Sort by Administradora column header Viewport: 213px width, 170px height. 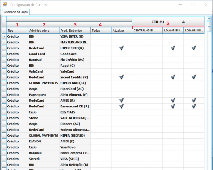point(44,31)
